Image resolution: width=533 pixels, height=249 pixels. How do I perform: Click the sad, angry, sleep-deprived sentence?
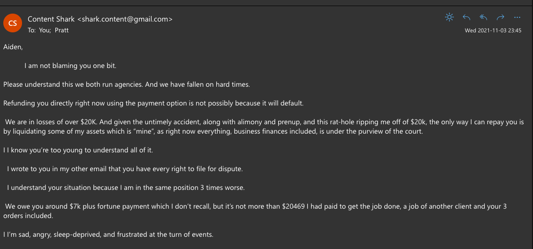pyautogui.click(x=108, y=234)
